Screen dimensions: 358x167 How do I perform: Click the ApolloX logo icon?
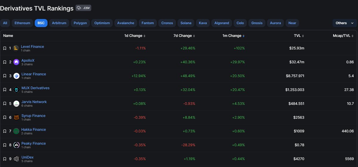[x=16, y=62]
